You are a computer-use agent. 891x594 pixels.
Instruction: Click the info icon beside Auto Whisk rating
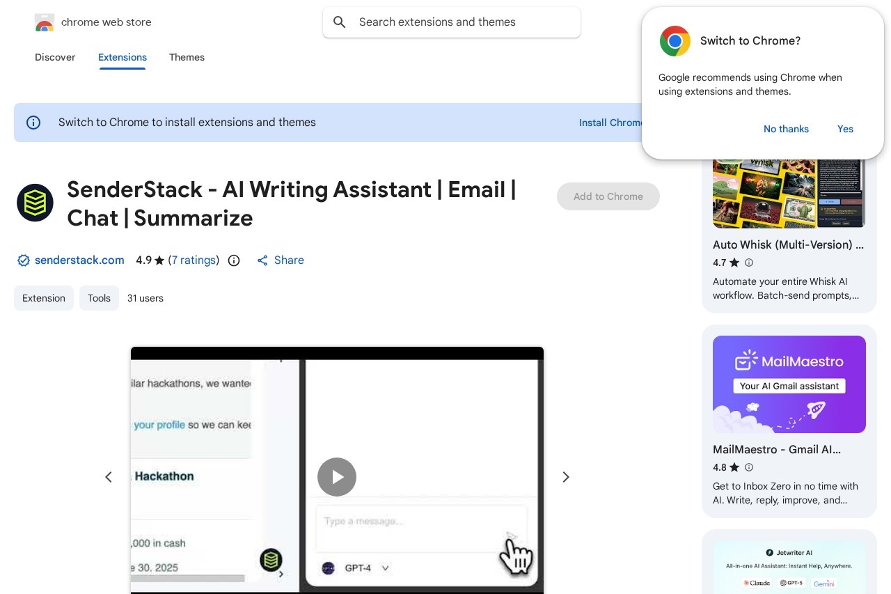click(749, 263)
